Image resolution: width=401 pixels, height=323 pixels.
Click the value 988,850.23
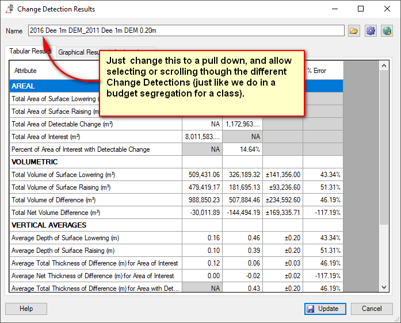(x=203, y=200)
